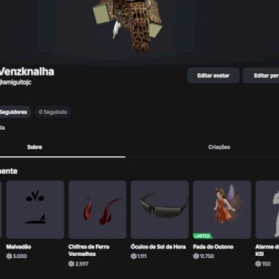This screenshot has width=279, height=279.
Task: Click the Editar perfil button
Action: (x=261, y=75)
